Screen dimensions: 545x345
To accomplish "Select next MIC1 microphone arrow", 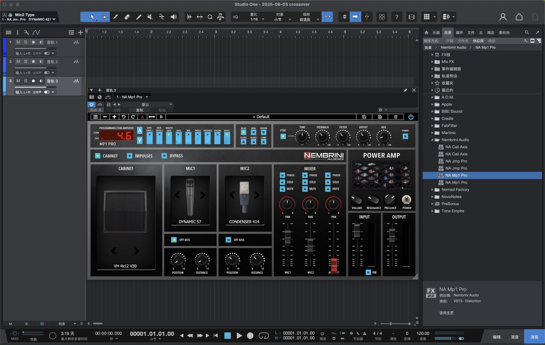I will pos(202,195).
